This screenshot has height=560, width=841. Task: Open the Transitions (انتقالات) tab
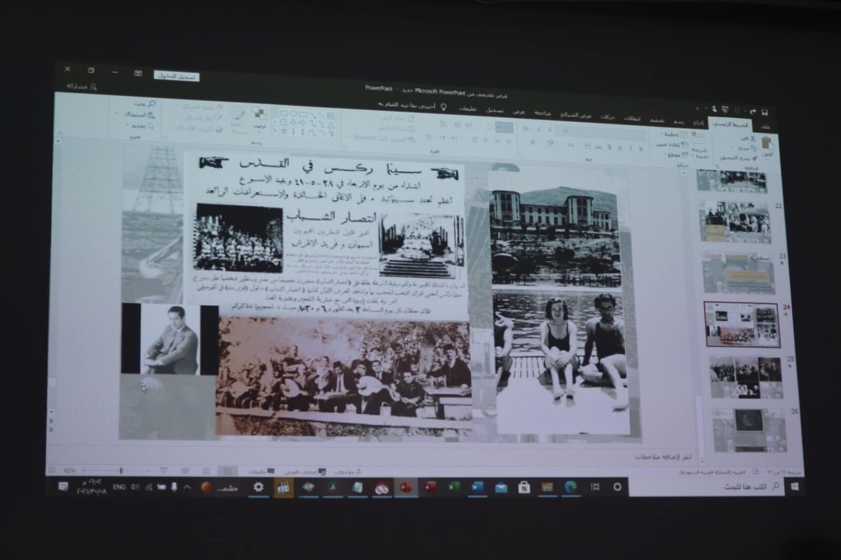tap(632, 119)
